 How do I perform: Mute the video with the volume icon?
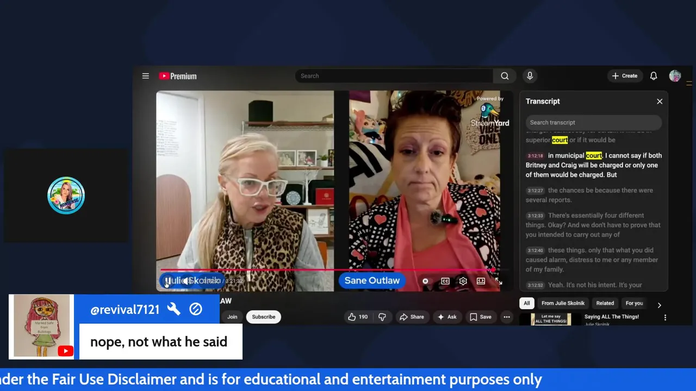pos(186,281)
